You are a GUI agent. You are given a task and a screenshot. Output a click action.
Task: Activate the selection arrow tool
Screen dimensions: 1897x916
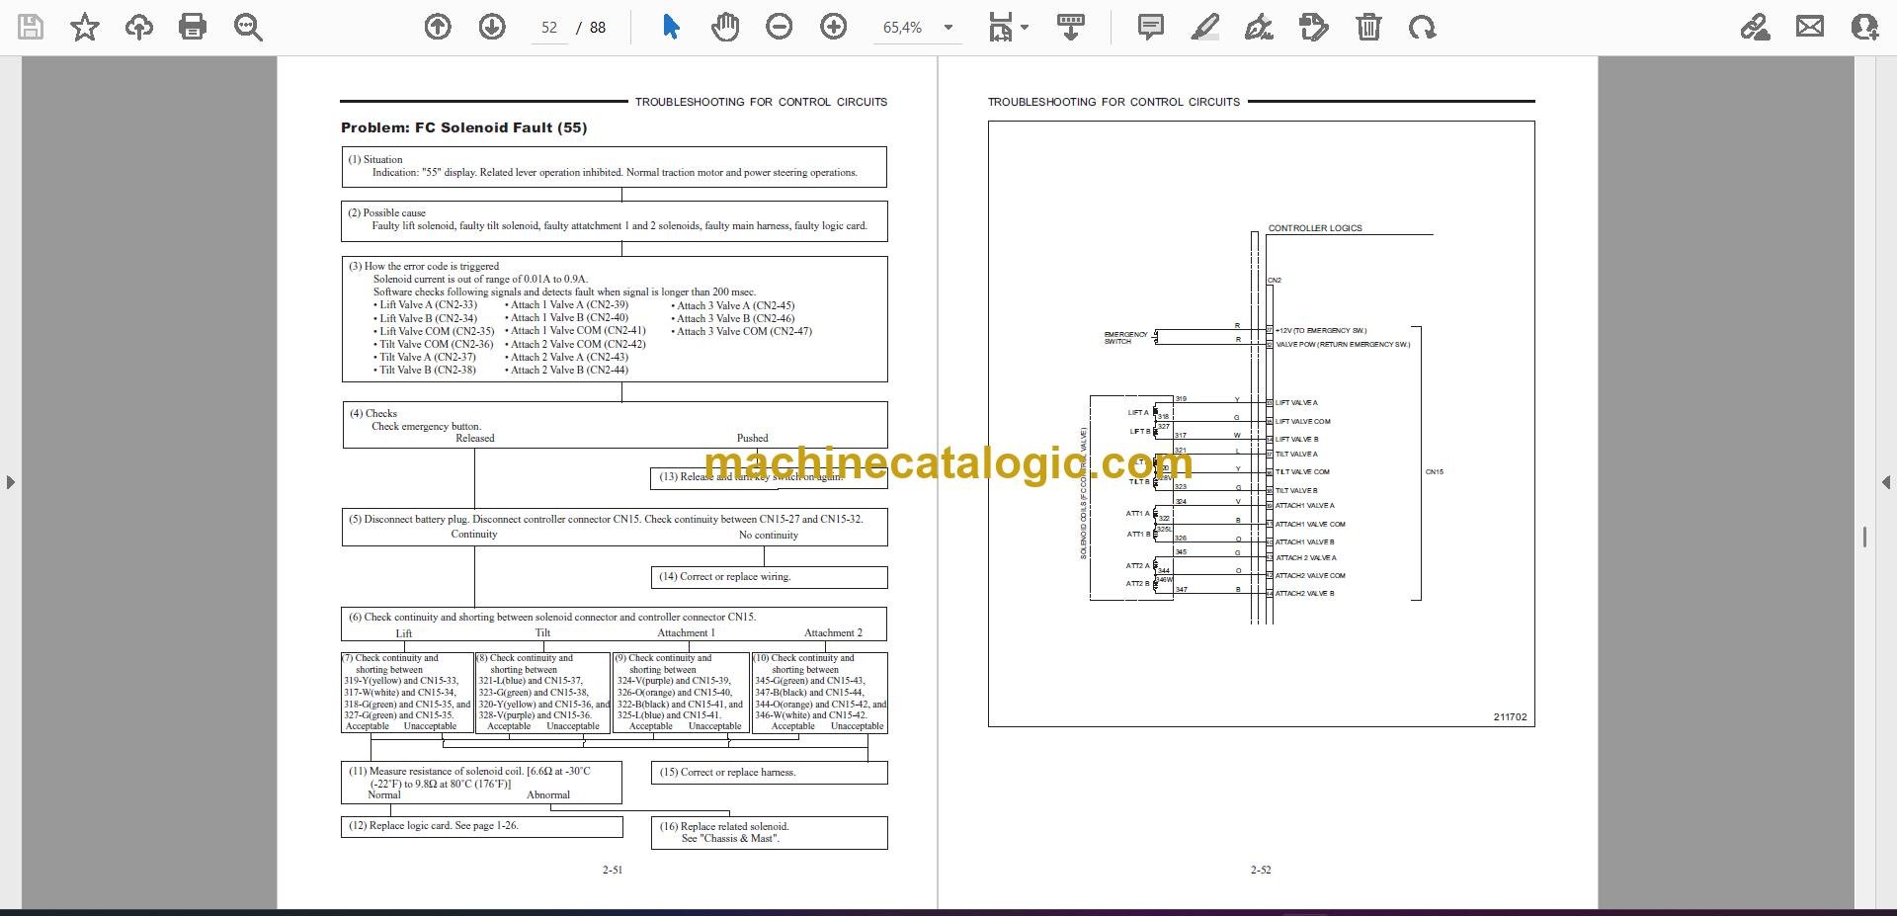(671, 27)
